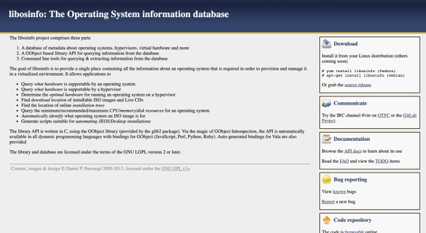This screenshot has width=426, height=233.
Task: Click 'CPU/memory/disk resources' bullet
Action: pos(115,111)
